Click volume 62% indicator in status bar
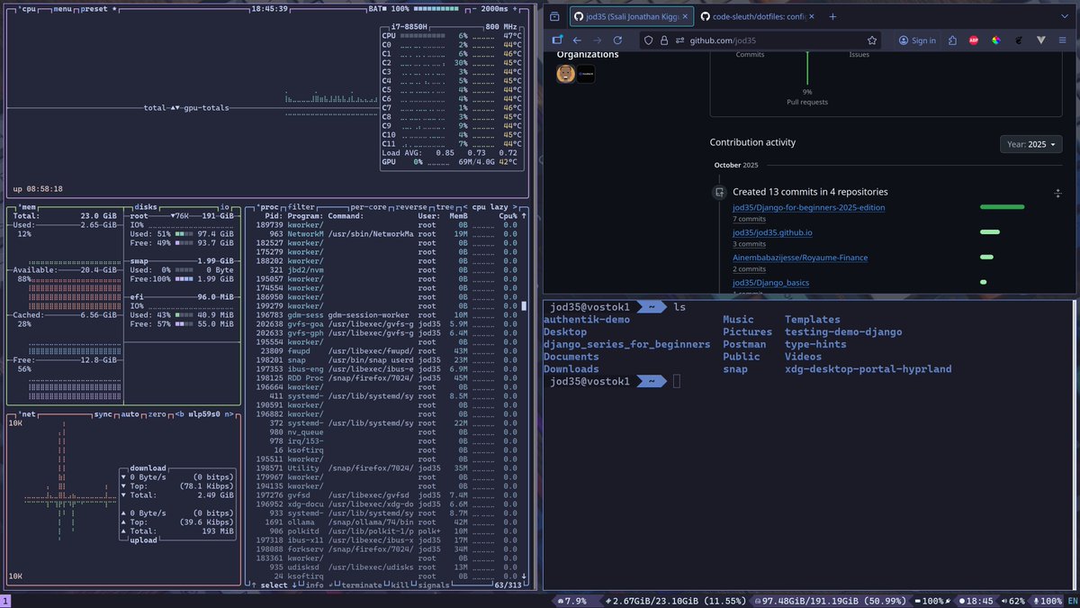The width and height of the screenshot is (1080, 608). tap(1015, 601)
